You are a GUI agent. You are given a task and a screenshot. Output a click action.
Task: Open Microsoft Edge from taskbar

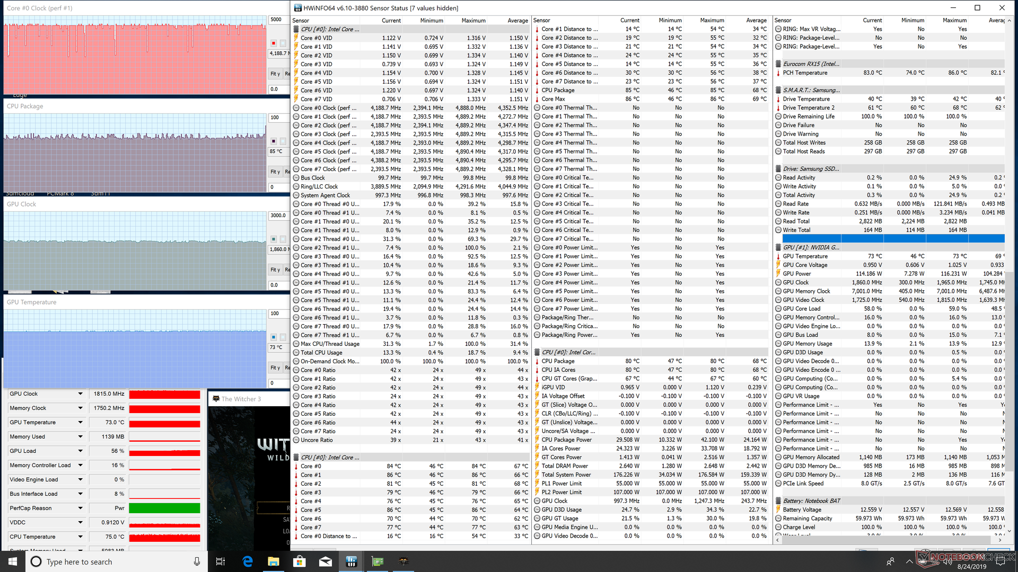(x=247, y=561)
